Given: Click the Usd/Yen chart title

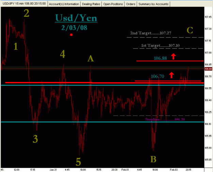Looking at the screenshot, I should pyautogui.click(x=76, y=18).
